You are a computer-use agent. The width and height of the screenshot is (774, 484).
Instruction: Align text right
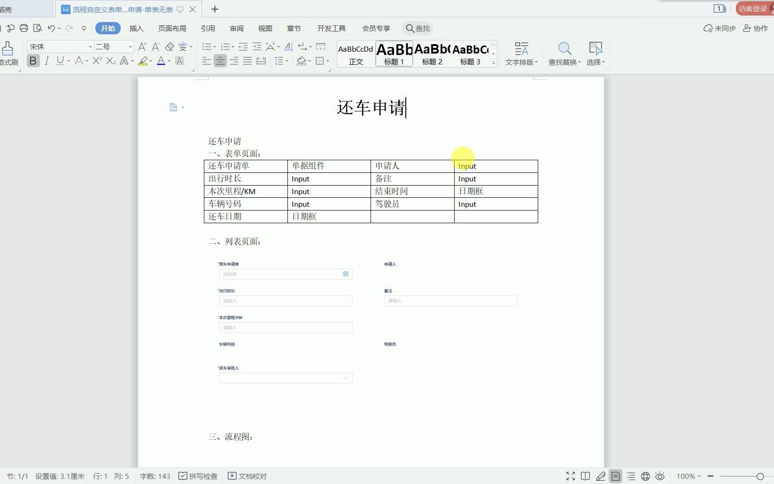[x=233, y=61]
